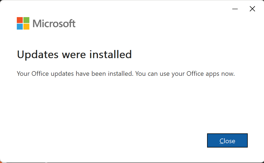This screenshot has height=163, width=264.
Task: Click the sentence "Your Office updates have been installed."
Action: 75,74
